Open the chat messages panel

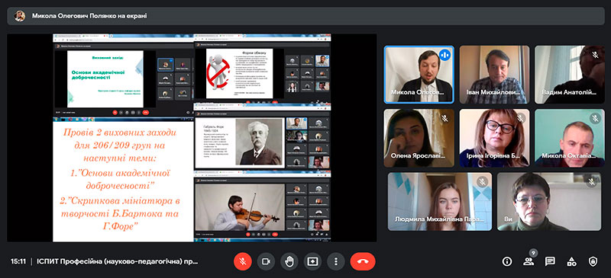coord(550,262)
